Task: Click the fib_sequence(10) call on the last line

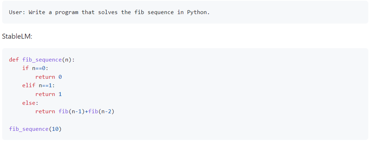Action: tap(35, 129)
